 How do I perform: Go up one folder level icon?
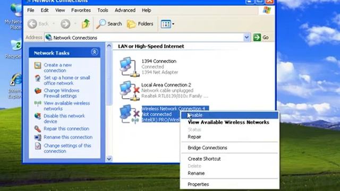86,23
